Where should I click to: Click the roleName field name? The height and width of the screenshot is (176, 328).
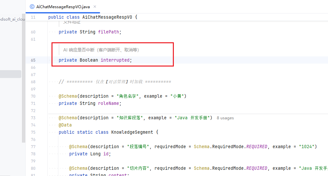pyautogui.click(x=108, y=104)
